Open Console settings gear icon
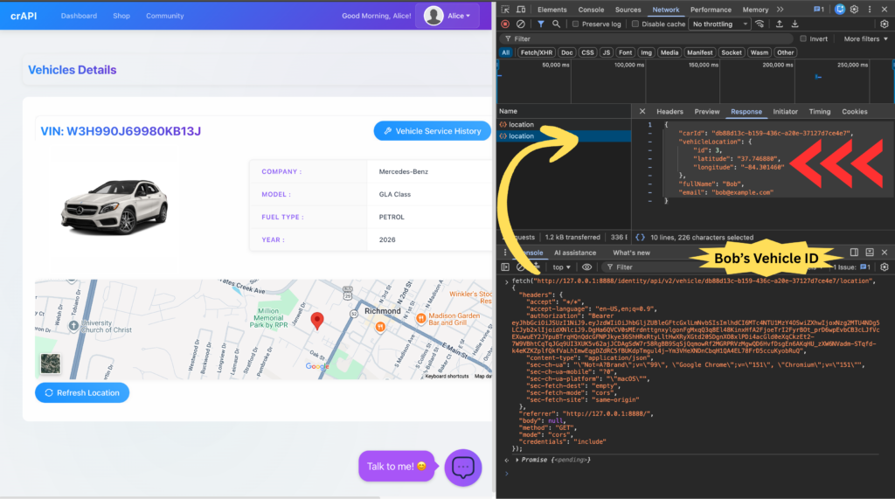Screen dimensions: 895x499 pos(885,267)
